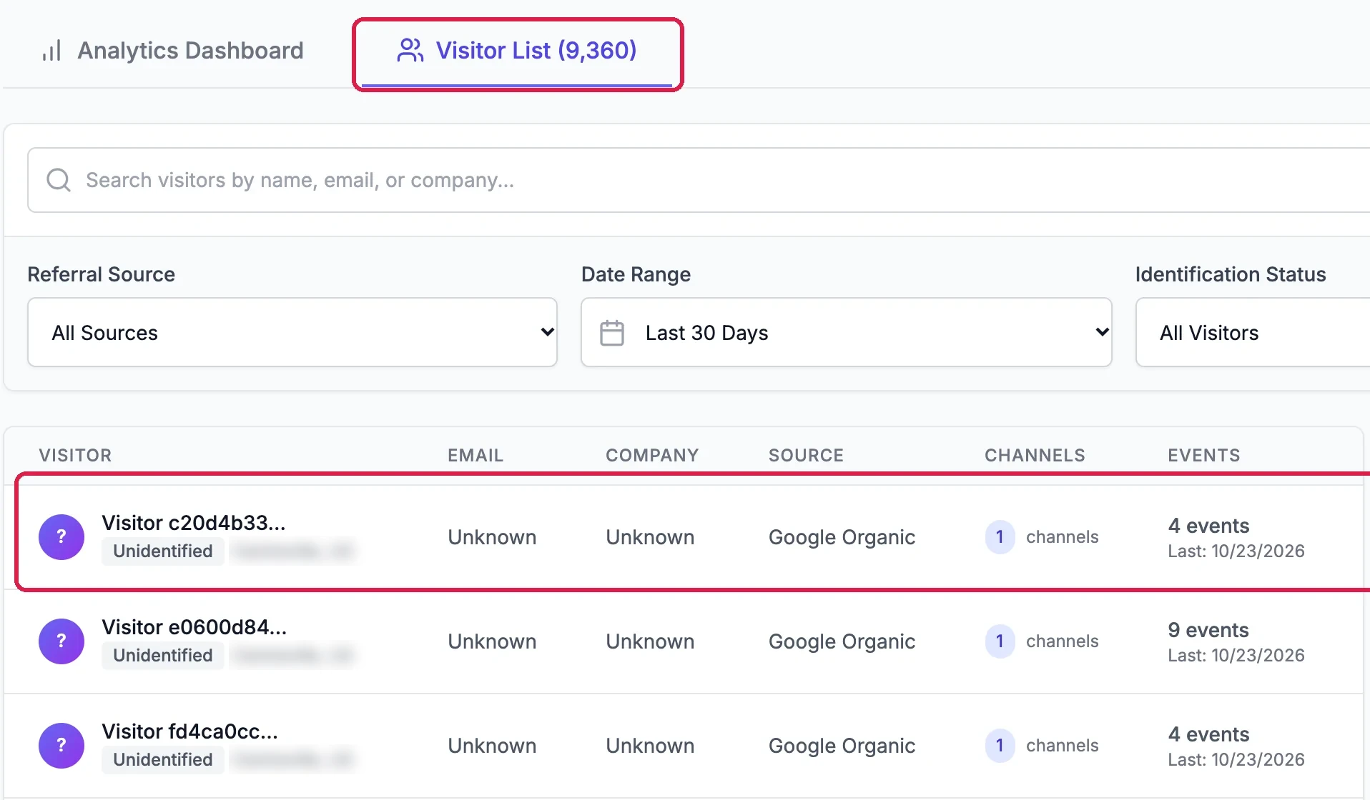1370x800 pixels.
Task: Click the bar chart icon beside Analytics Dashboard
Action: coord(51,50)
